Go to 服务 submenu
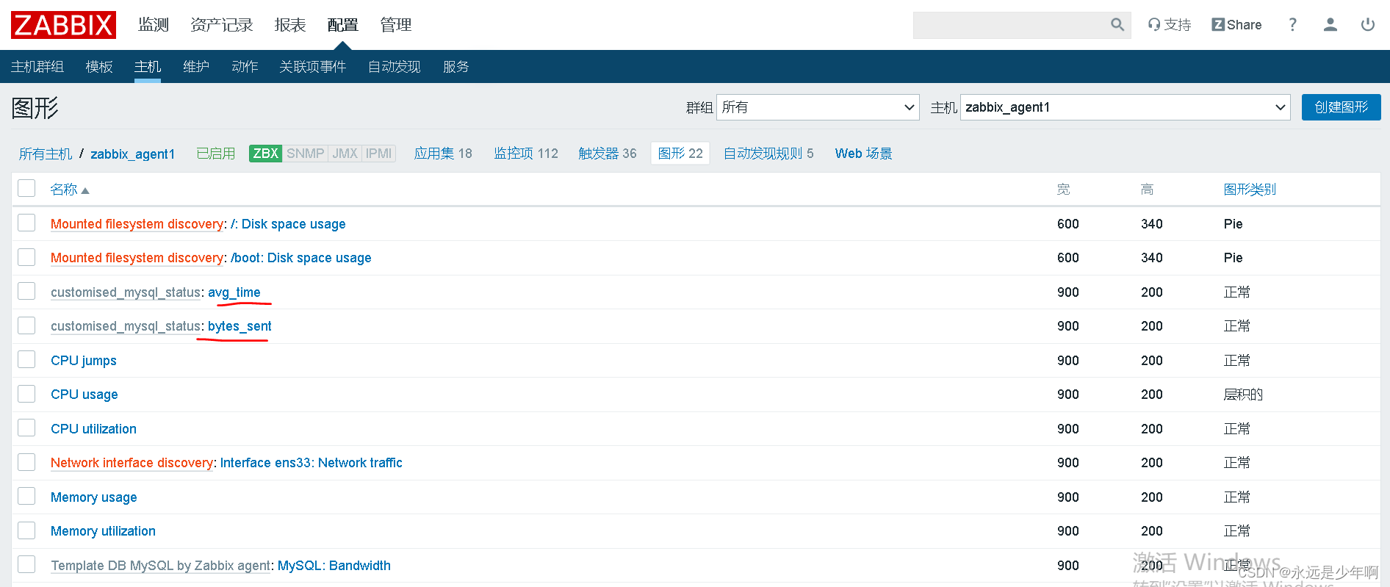 pyautogui.click(x=456, y=67)
